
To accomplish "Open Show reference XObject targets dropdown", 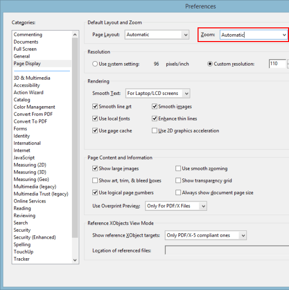I will click(x=205, y=235).
